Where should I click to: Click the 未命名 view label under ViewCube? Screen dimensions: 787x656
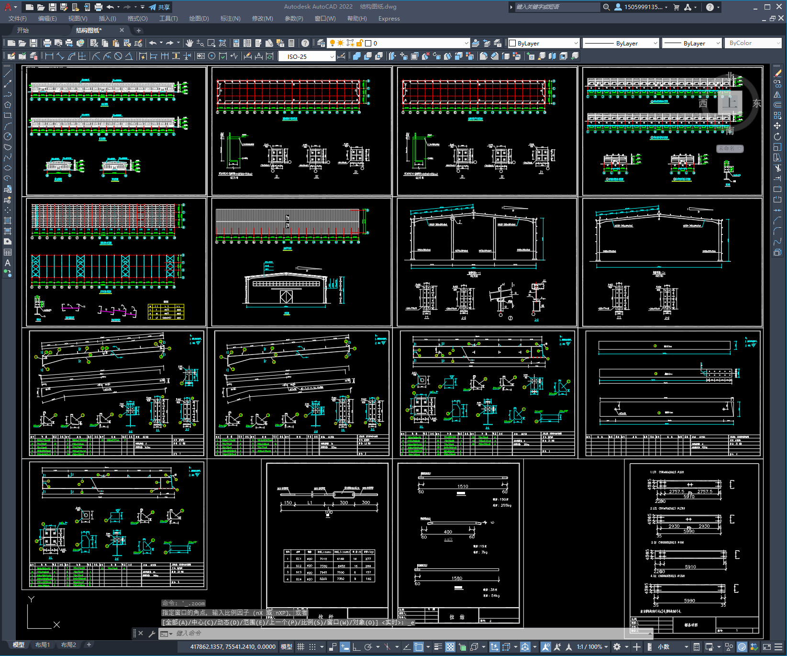click(x=730, y=148)
